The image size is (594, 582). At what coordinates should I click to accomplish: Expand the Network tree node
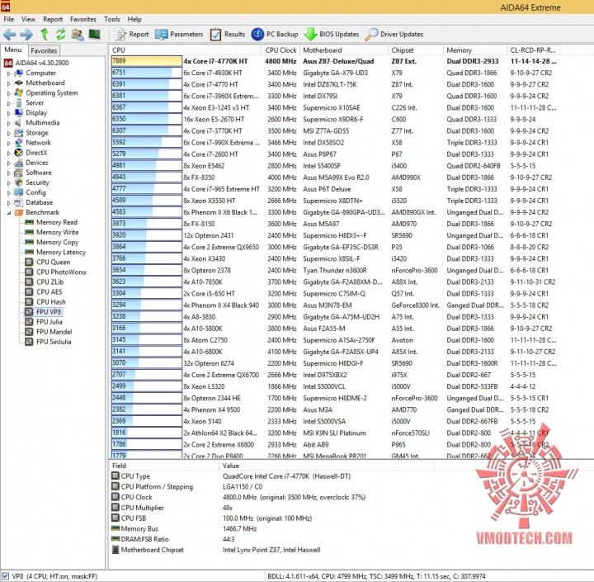coord(9,143)
